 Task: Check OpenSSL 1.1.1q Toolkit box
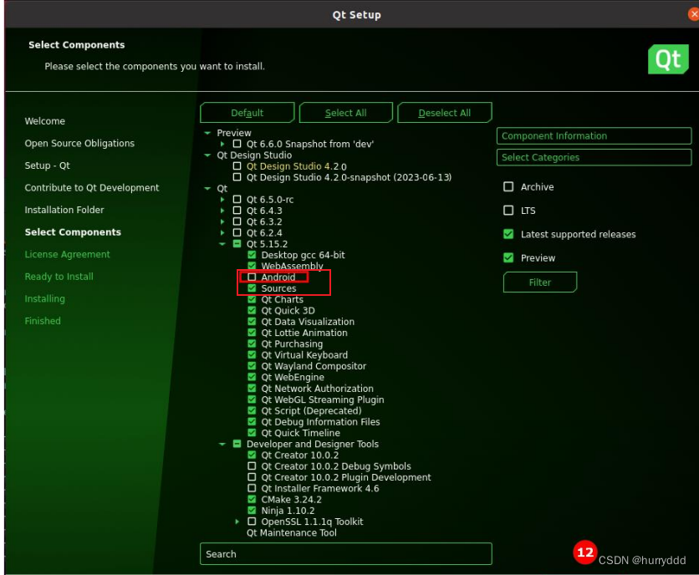pyautogui.click(x=252, y=521)
